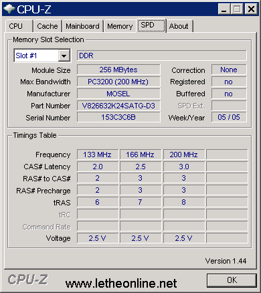261x293 pixels.
Task: Click the 2.5 V voltage under 133 MHz
Action: (98, 238)
